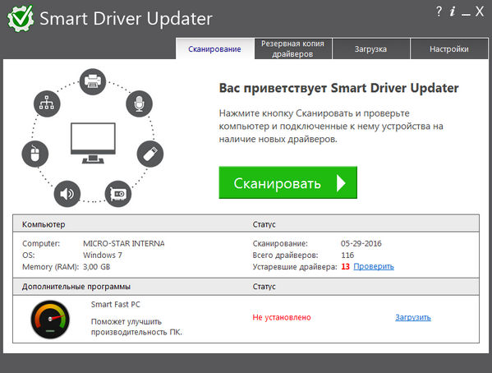
Task: Click the video card icon
Action: (x=118, y=194)
